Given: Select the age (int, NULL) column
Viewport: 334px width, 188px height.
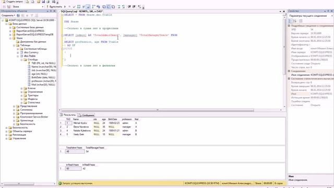Looking at the screenshot, I should (40, 74).
